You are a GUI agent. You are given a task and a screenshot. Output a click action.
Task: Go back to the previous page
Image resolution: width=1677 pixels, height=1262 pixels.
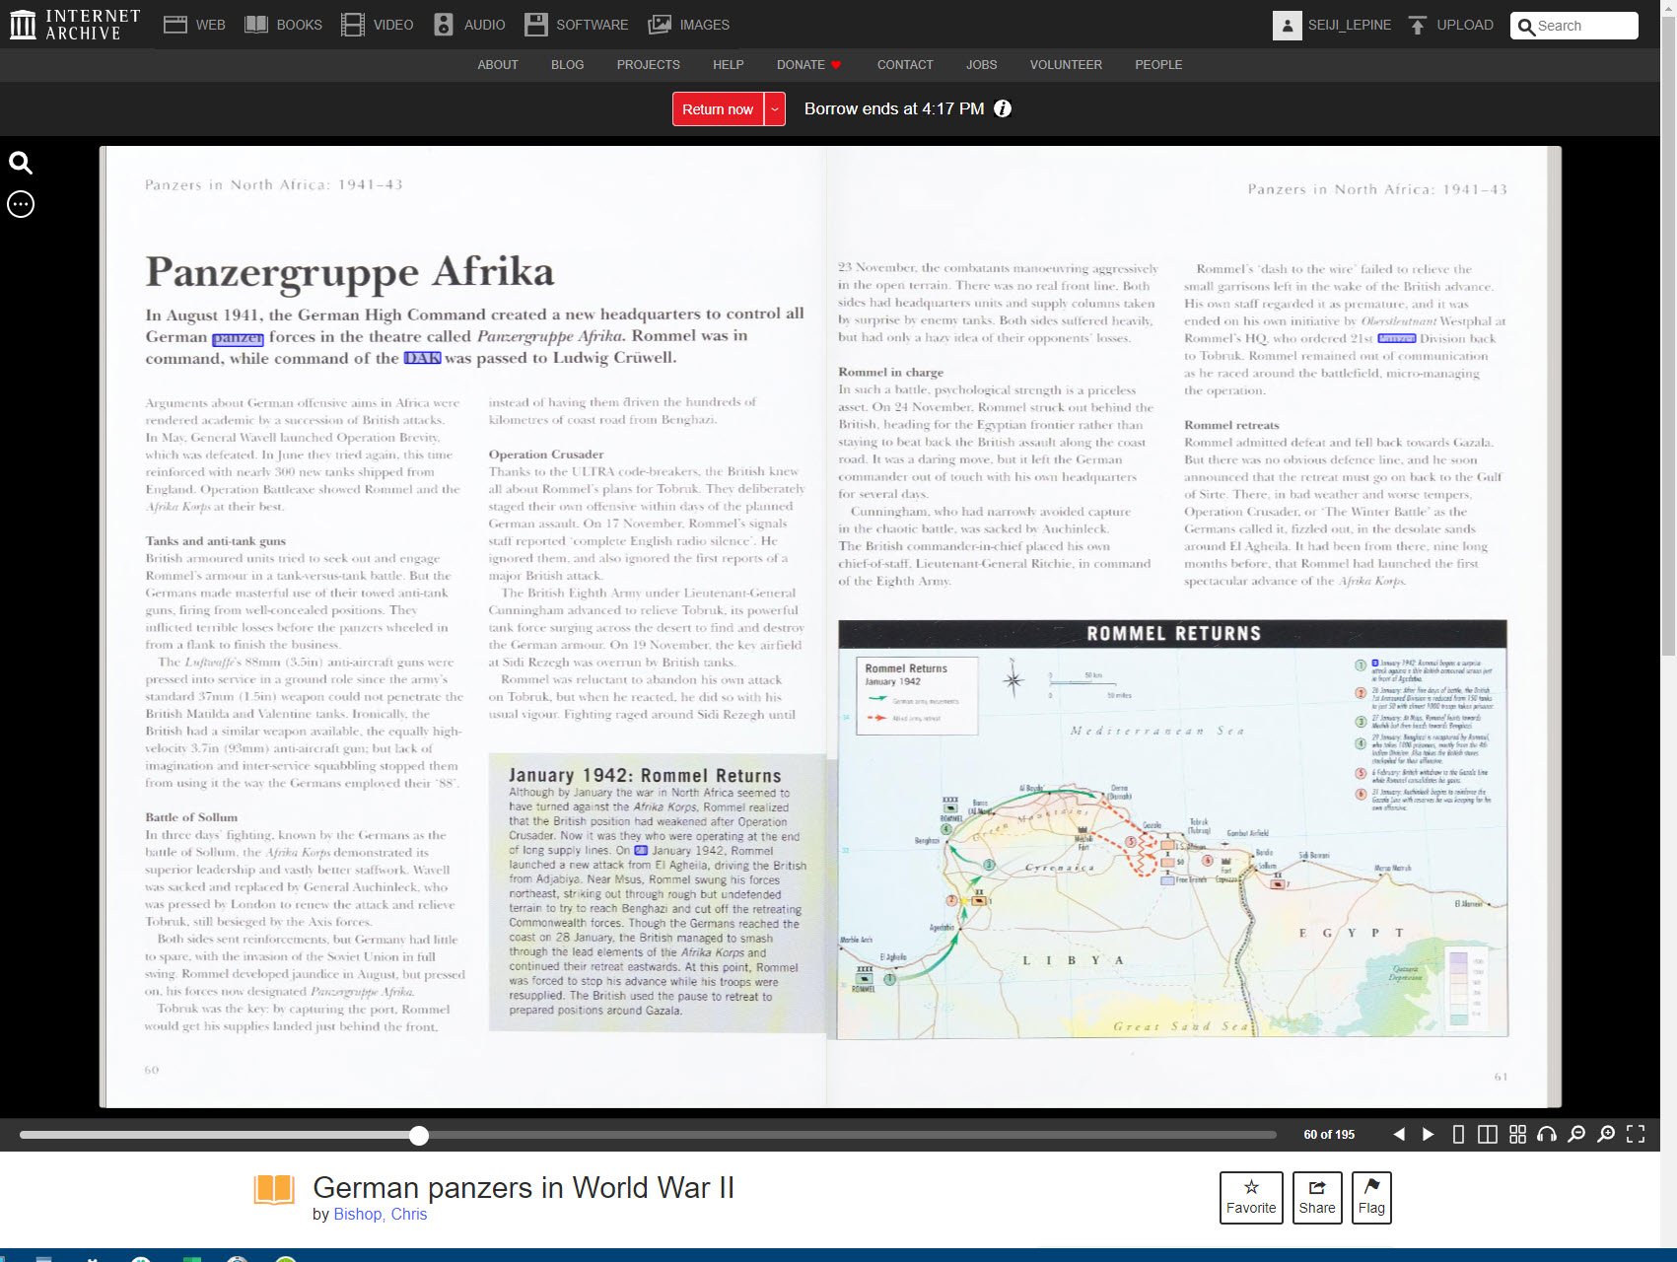[x=1399, y=1135]
